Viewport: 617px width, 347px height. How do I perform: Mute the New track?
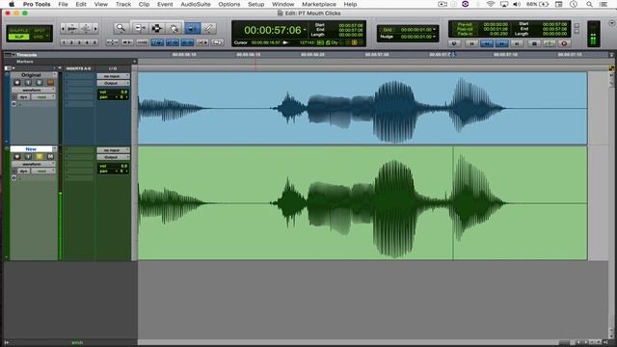point(50,156)
